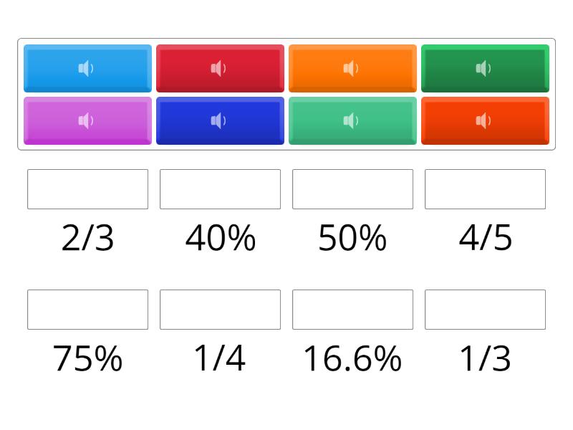
Task: Click the 2/3 label text
Action: click(87, 238)
